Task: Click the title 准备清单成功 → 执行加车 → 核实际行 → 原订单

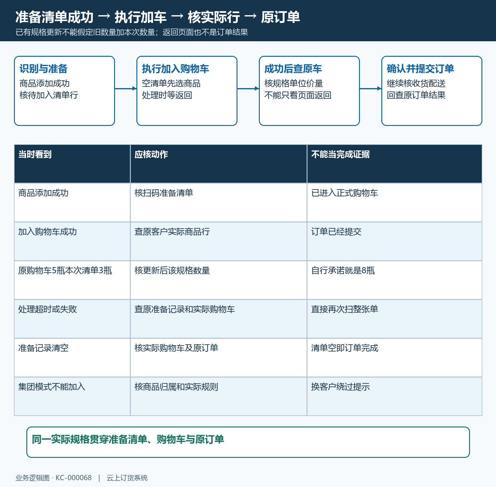Action: [x=157, y=17]
